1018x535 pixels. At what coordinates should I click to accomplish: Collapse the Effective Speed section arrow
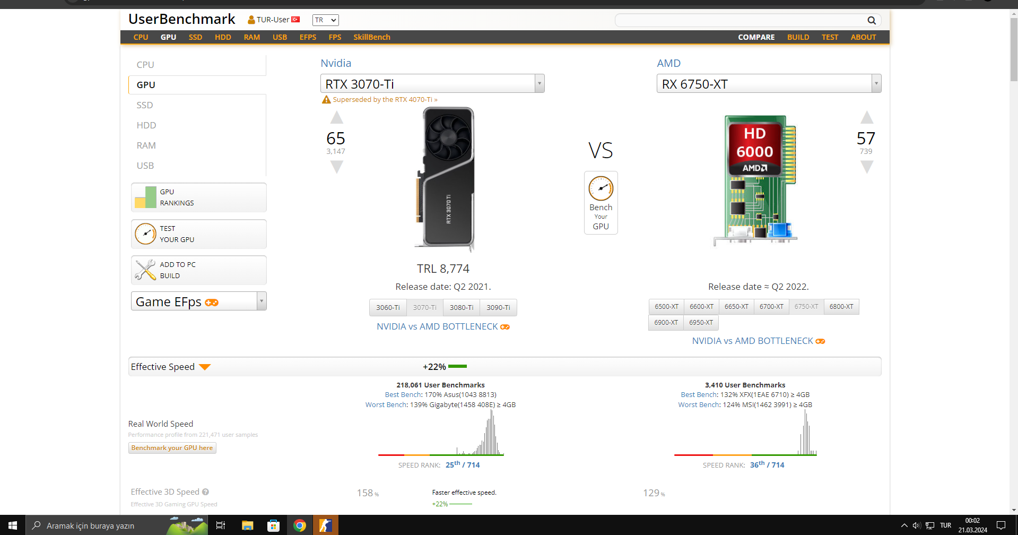click(x=205, y=367)
